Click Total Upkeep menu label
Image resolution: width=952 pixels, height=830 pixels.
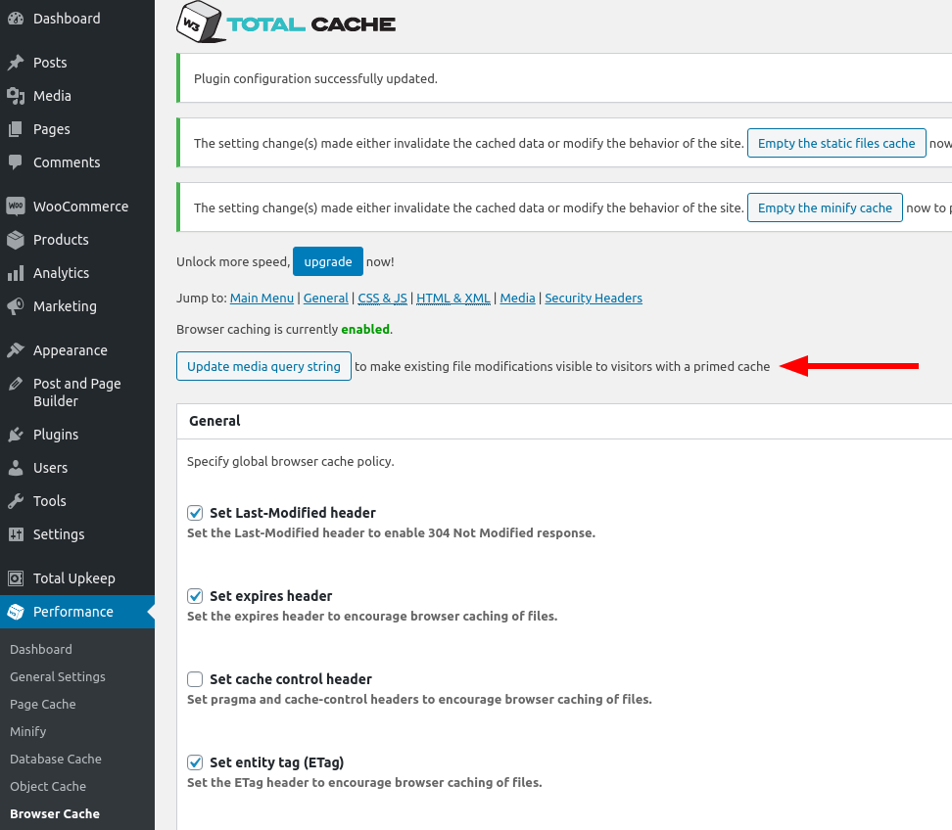pos(74,578)
